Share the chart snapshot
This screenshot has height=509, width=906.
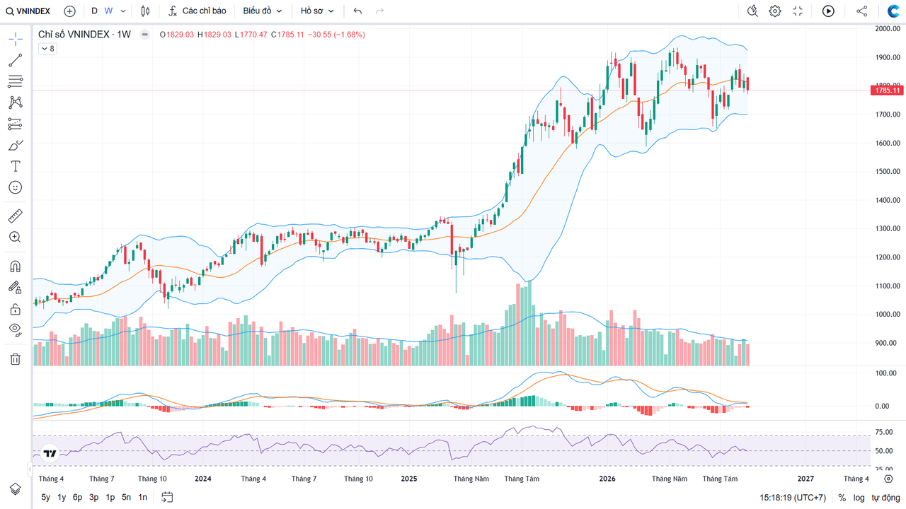pos(861,11)
